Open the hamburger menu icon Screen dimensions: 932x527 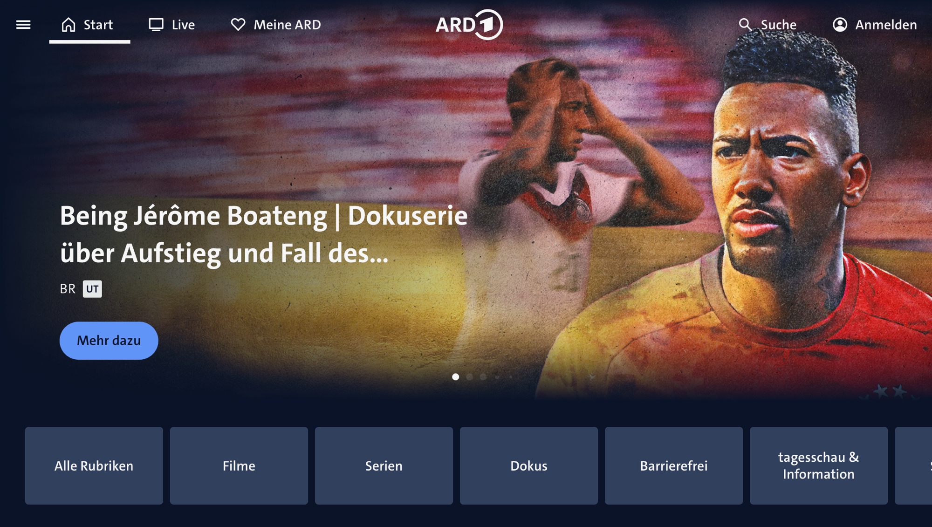tap(23, 25)
